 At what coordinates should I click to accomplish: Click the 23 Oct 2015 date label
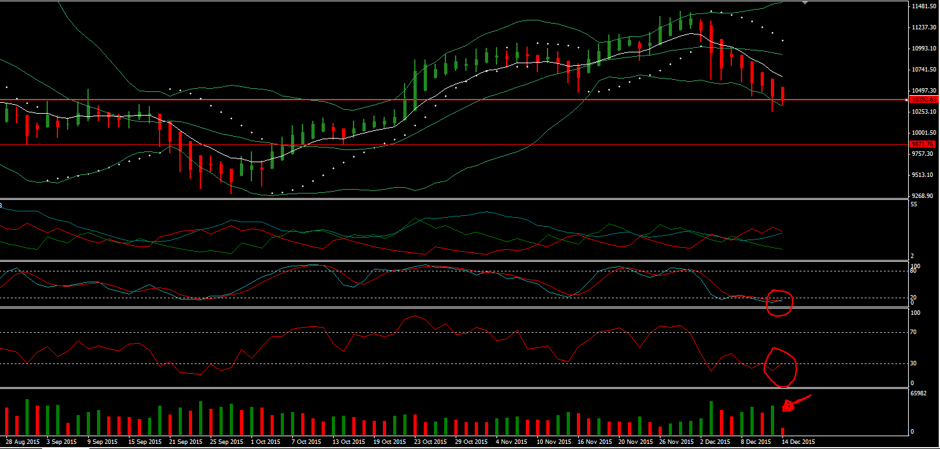pos(428,442)
